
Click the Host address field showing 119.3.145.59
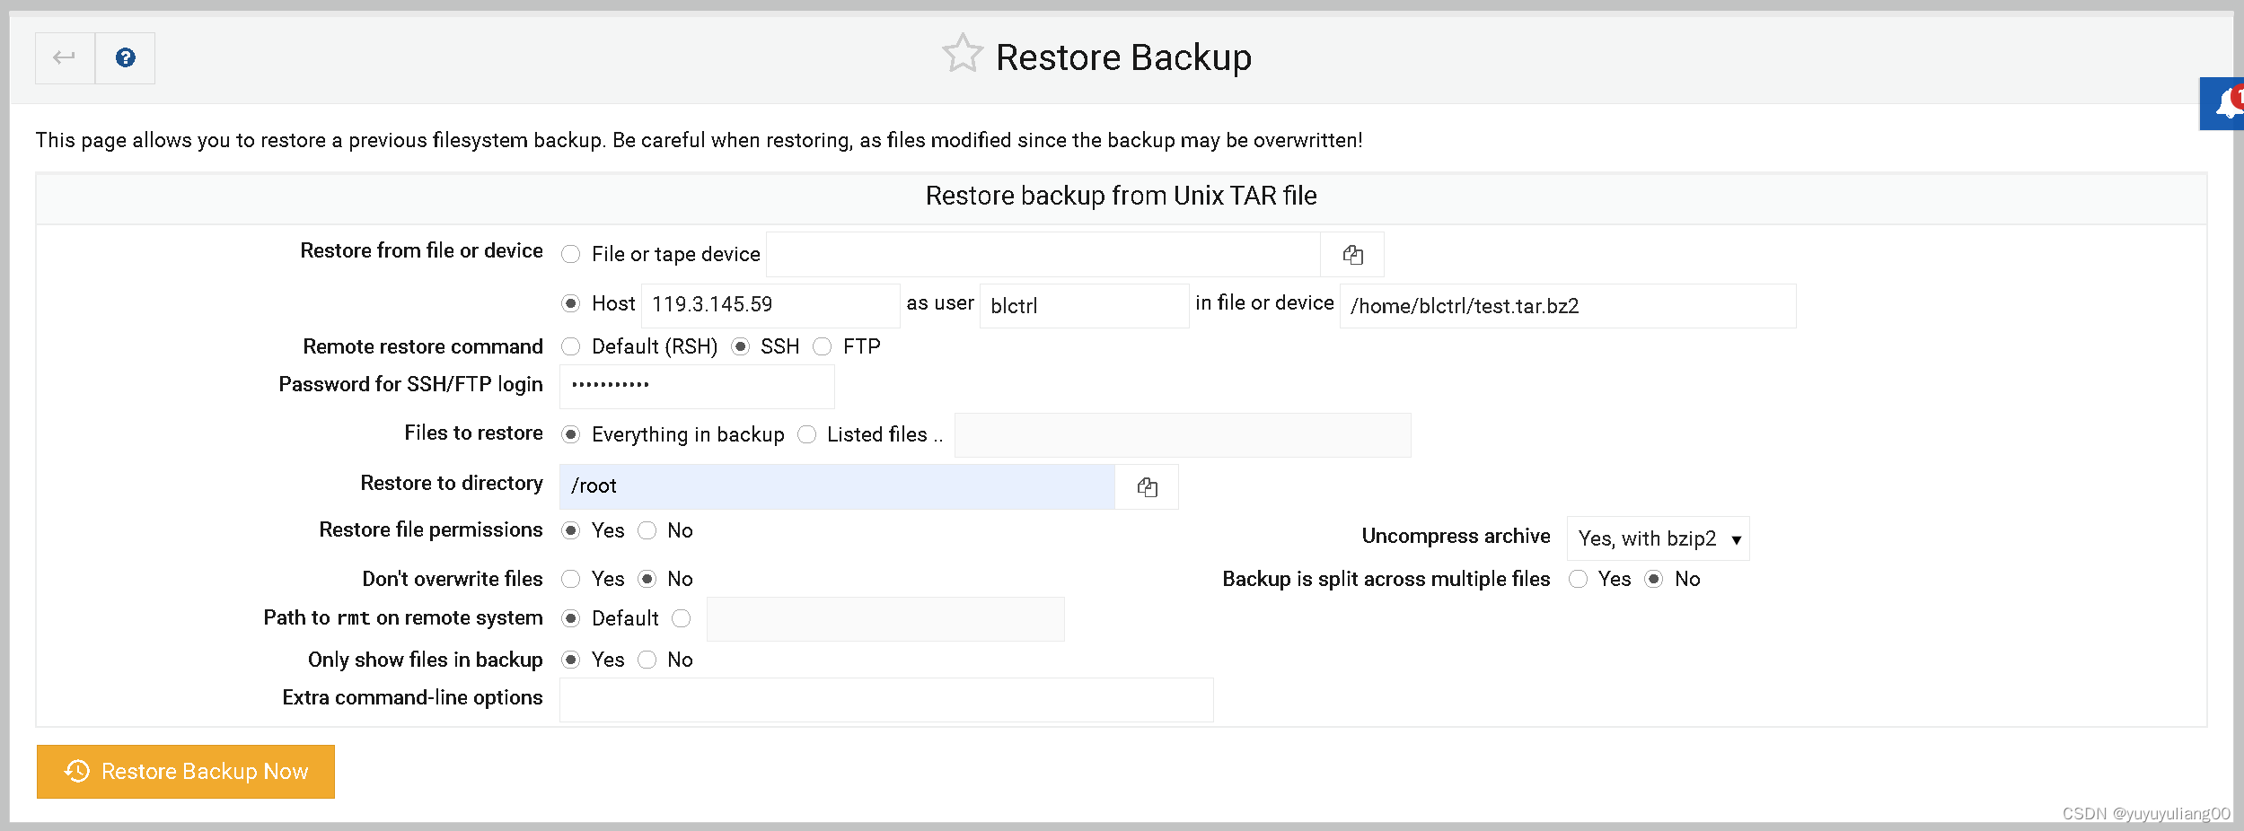click(x=770, y=304)
